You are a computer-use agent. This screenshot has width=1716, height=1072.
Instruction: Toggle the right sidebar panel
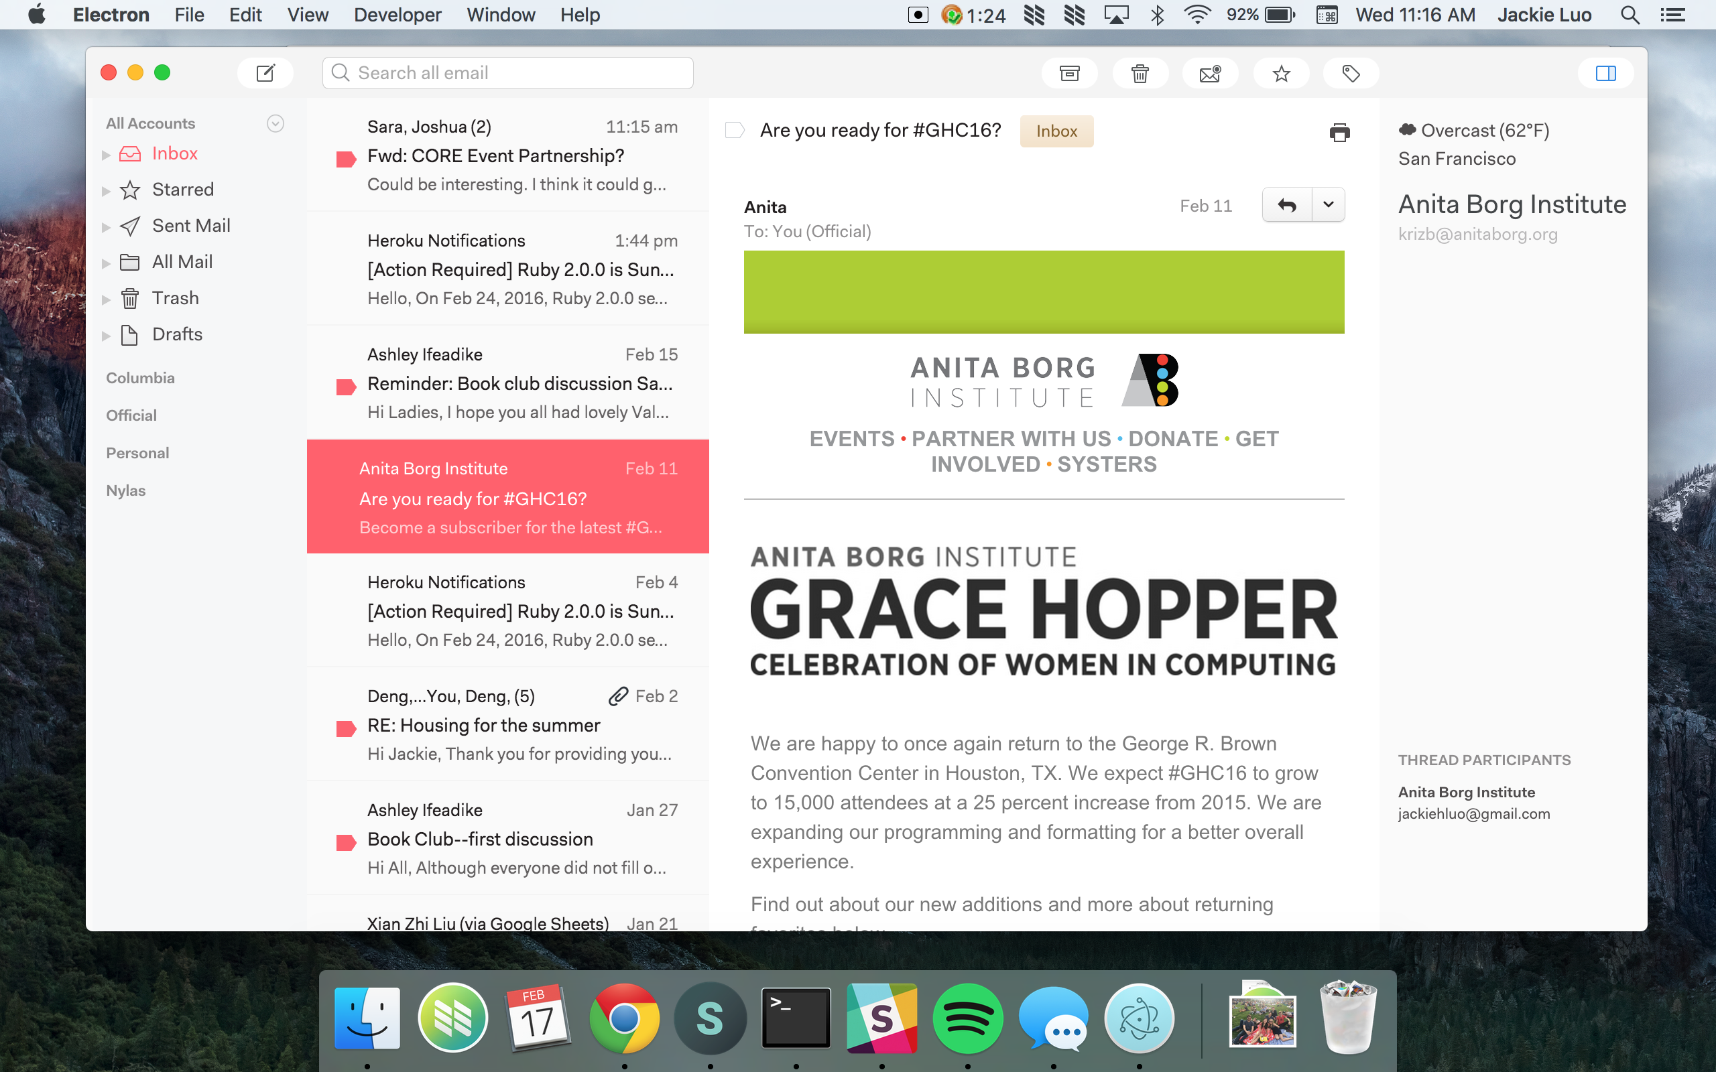pyautogui.click(x=1605, y=73)
